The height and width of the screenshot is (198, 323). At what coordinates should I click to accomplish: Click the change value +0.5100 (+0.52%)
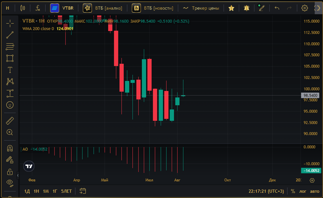click(x=173, y=21)
